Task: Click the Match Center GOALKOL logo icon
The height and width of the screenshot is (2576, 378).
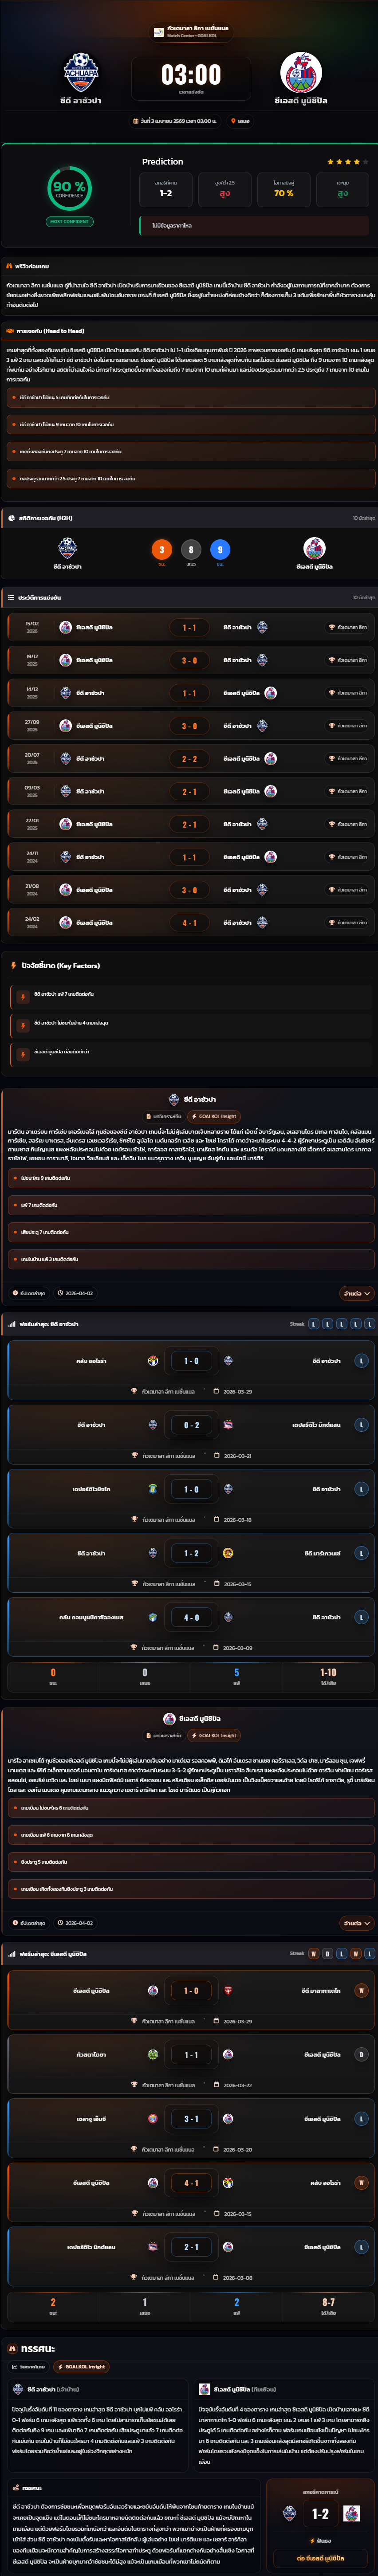Action: tap(158, 32)
